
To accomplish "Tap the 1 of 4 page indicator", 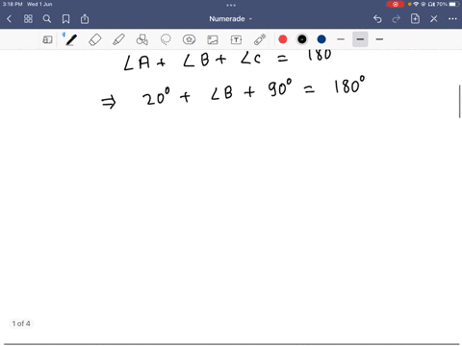I will tap(21, 324).
